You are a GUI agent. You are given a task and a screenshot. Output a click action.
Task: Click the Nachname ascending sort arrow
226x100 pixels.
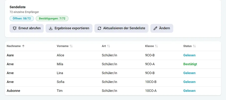[23, 46]
